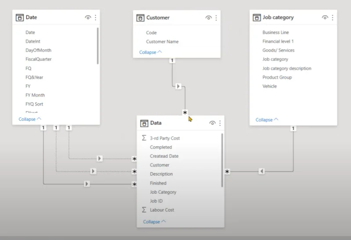Select Business Line field
Image resolution: width=351 pixels, height=240 pixels.
pyautogui.click(x=276, y=32)
